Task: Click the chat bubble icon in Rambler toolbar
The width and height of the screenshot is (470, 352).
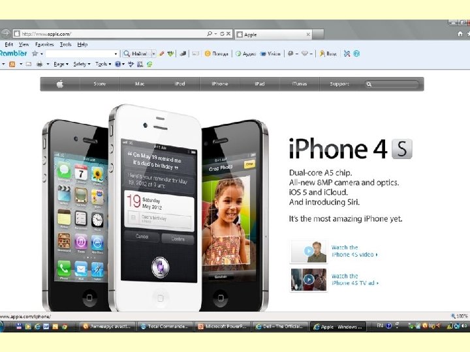Action: pyautogui.click(x=290, y=53)
